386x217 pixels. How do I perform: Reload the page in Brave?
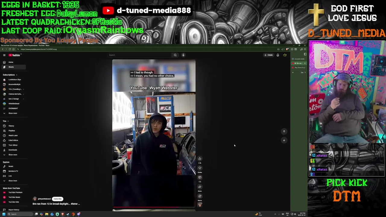pos(10,49)
